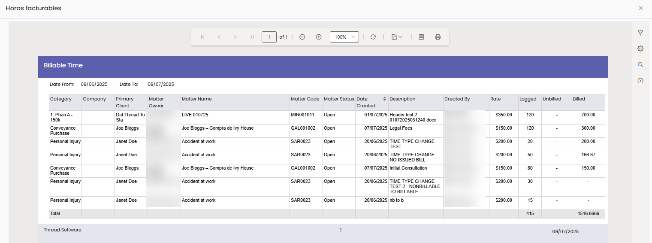
Task: Zoom in using the plus icon
Action: click(x=319, y=37)
